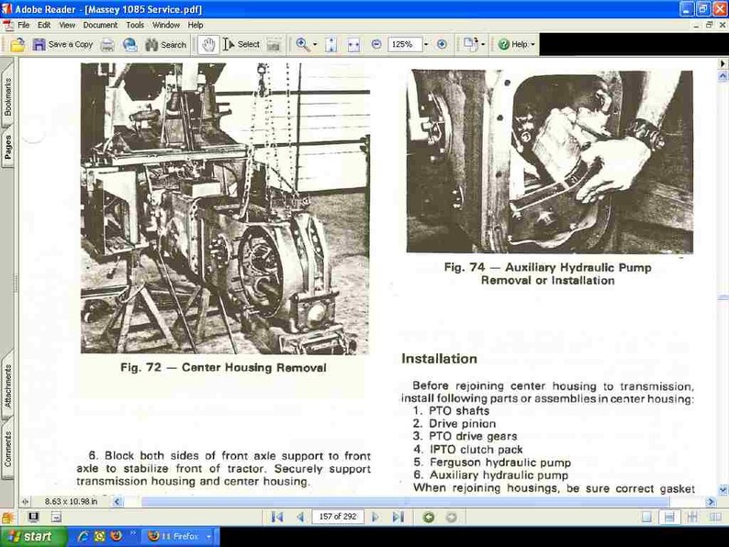The width and height of the screenshot is (729, 547).
Task: Click horizontal scrollbar left arrow
Action: (118, 501)
